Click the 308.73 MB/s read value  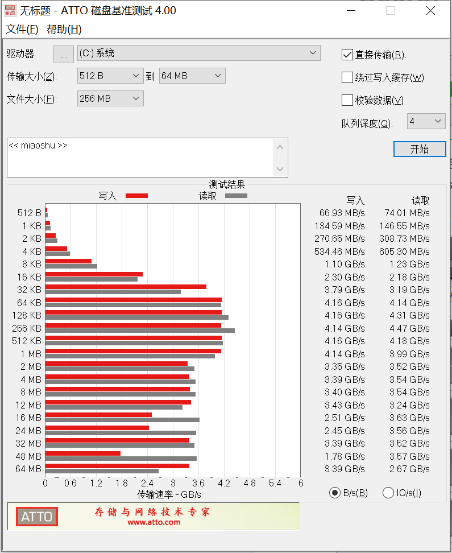pos(404,239)
